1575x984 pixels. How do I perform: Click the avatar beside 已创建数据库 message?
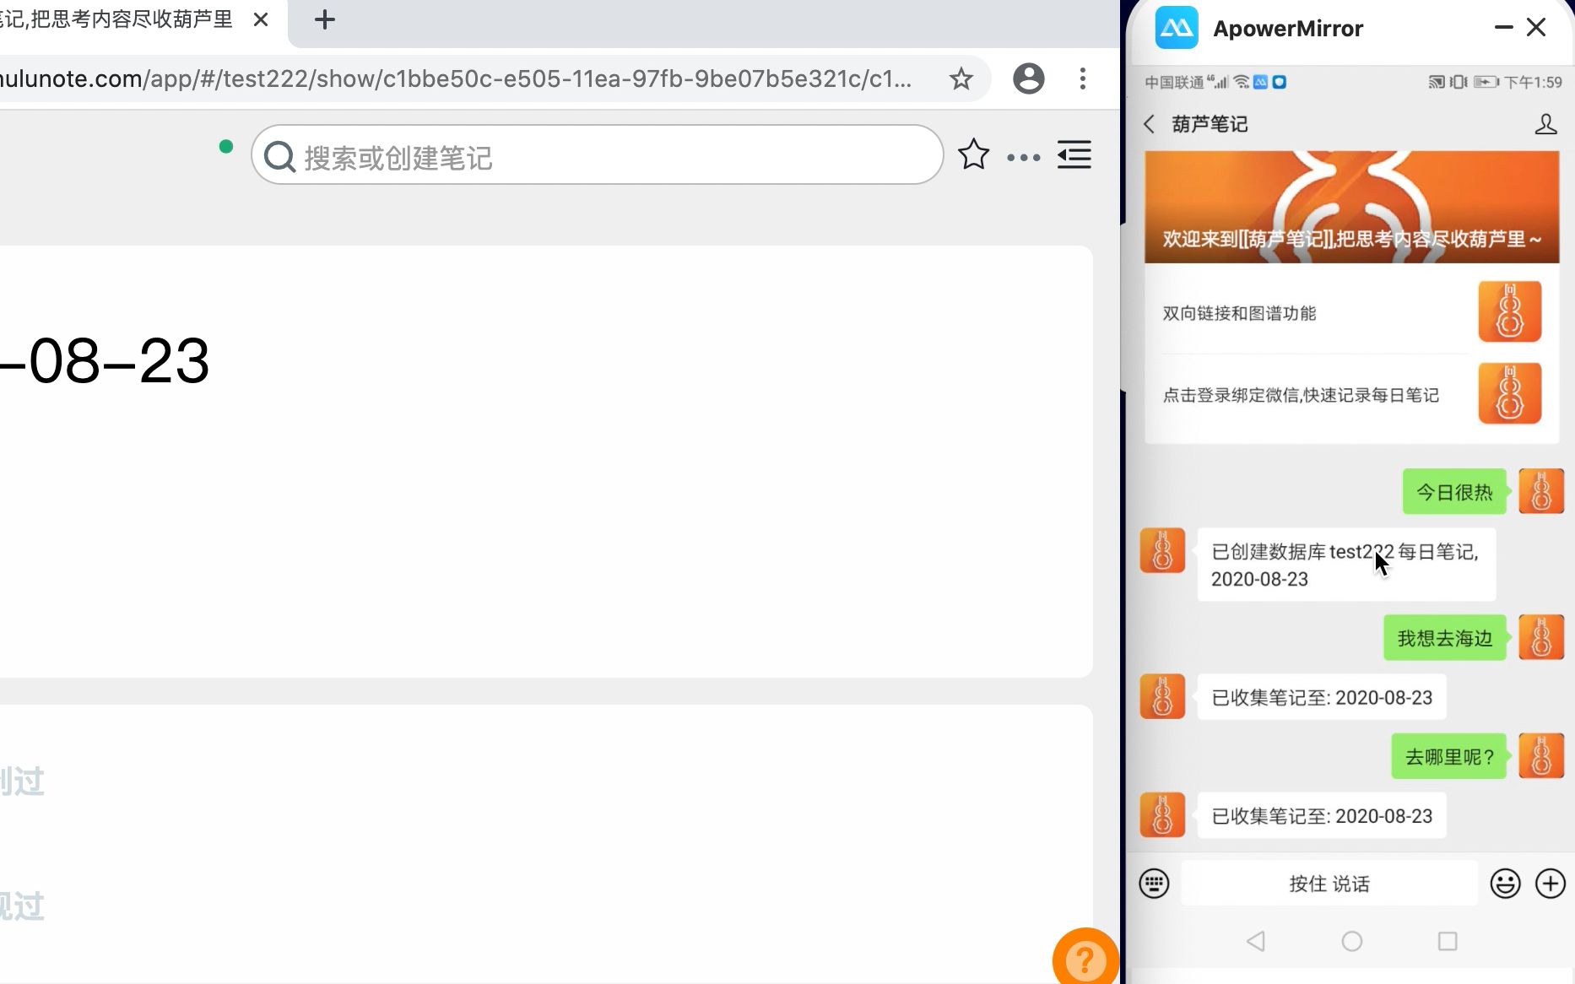1162,551
